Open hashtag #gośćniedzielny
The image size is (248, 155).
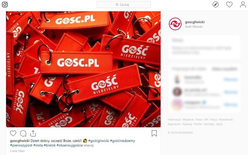(123, 140)
